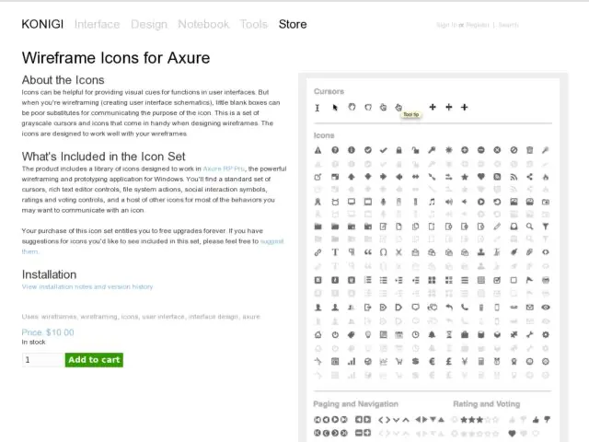This screenshot has width=589, height=442.
Task: Click the music note icon
Action: [x=432, y=201]
